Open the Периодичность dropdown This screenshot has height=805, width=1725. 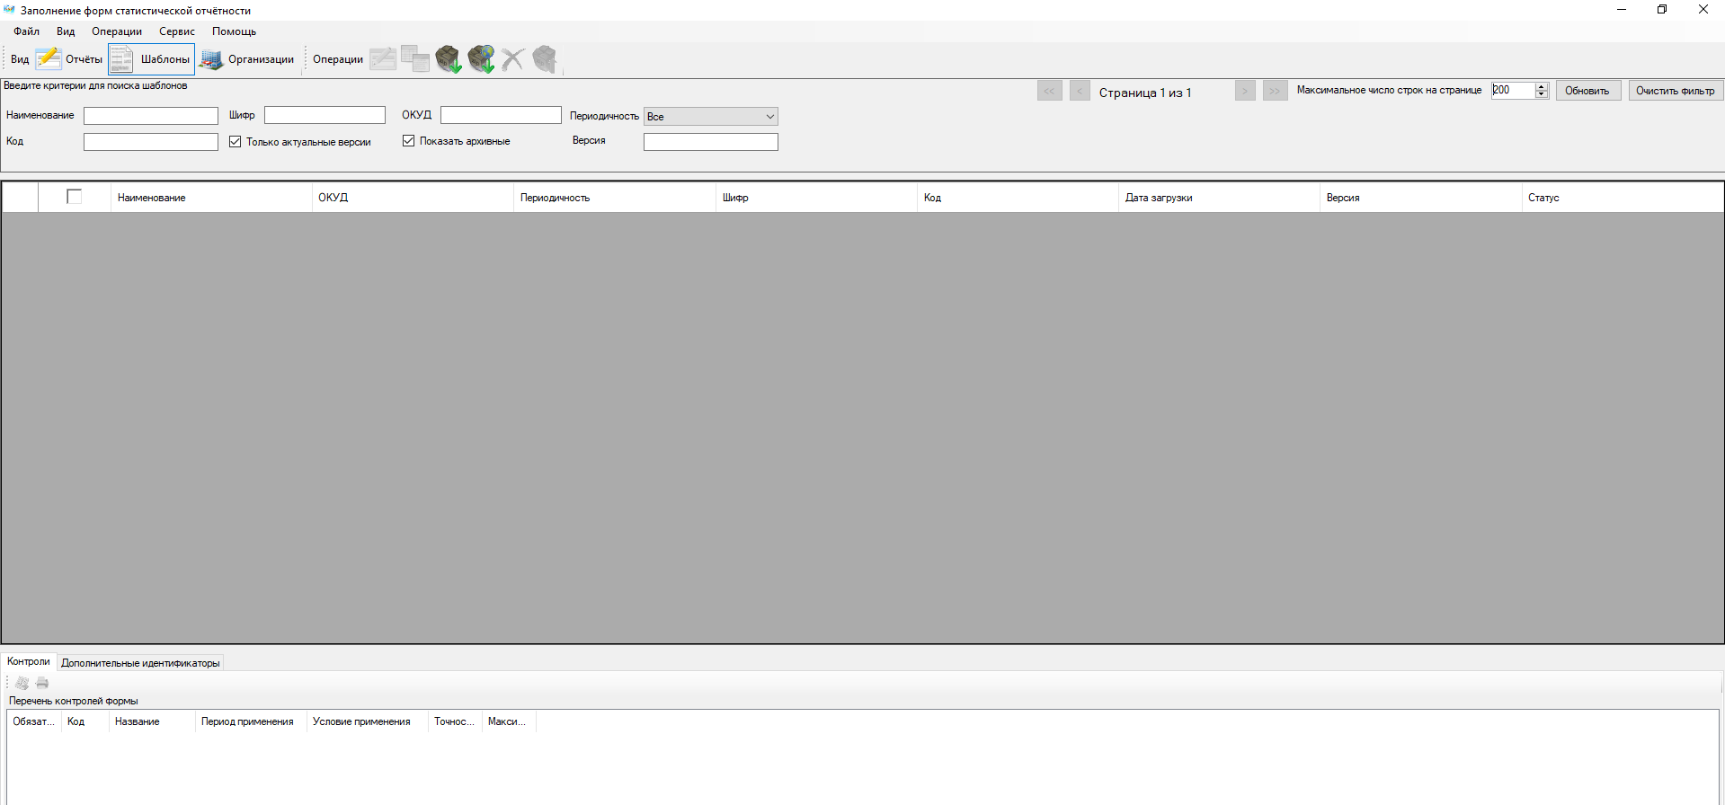711,117
